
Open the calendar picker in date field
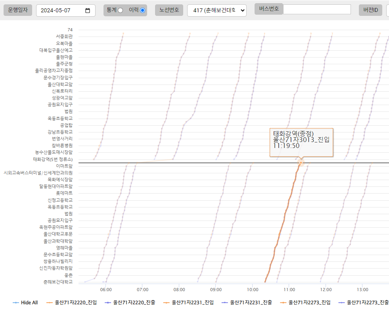click(88, 11)
